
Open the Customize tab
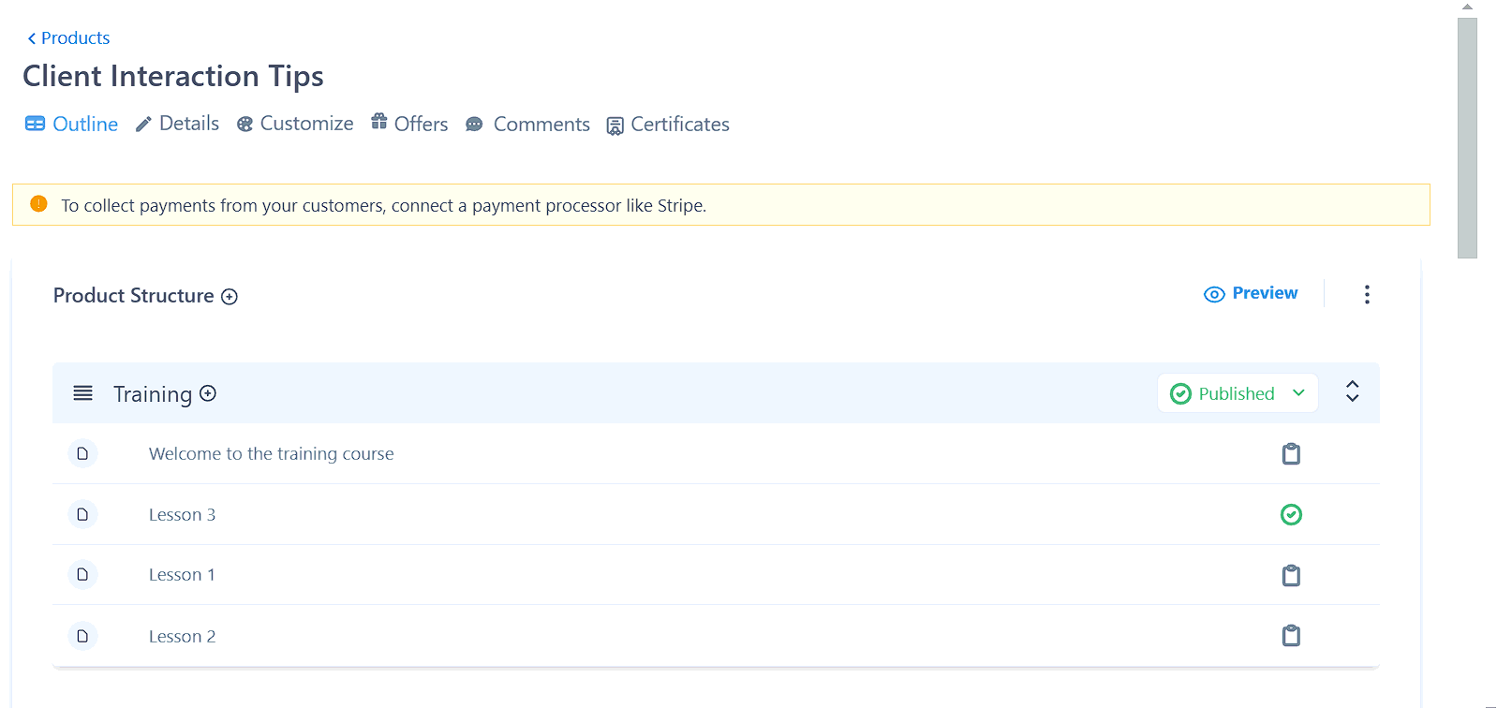pyautogui.click(x=295, y=124)
